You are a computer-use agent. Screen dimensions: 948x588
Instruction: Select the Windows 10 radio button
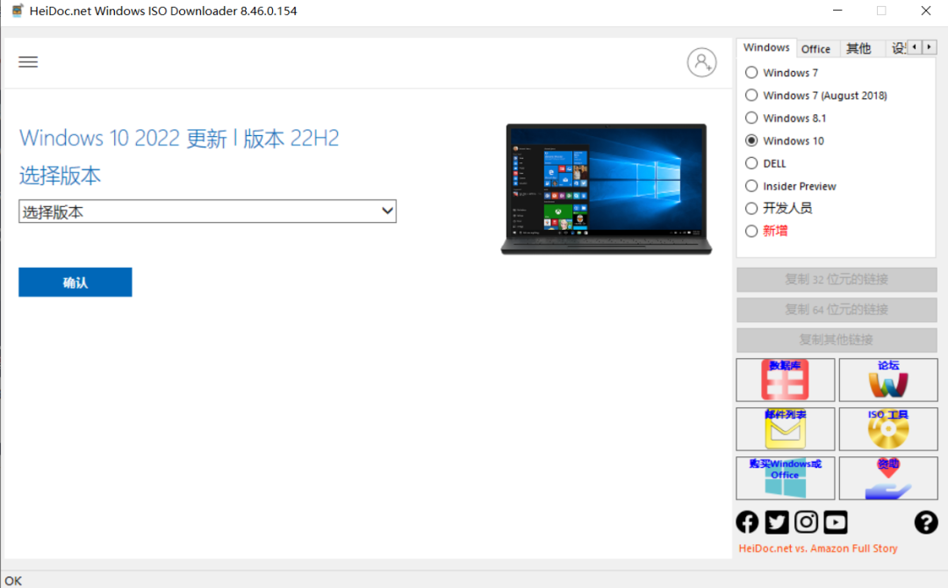[750, 140]
